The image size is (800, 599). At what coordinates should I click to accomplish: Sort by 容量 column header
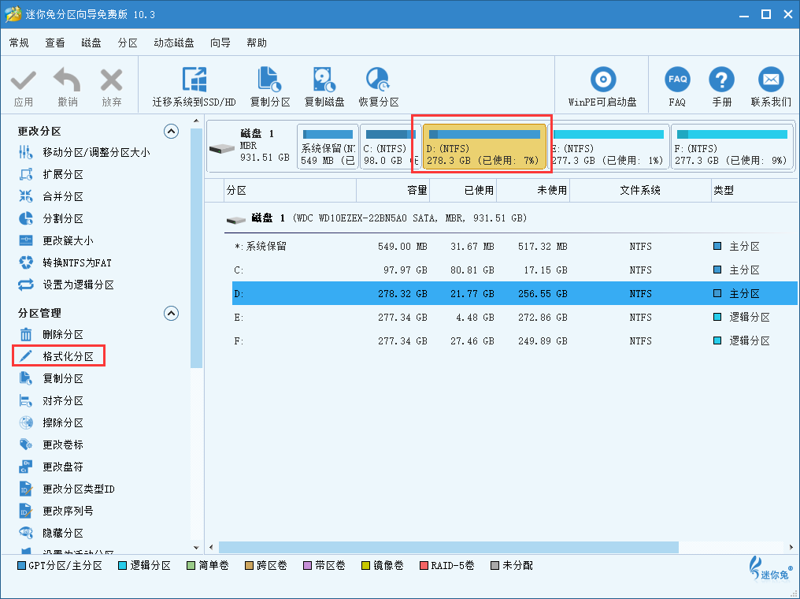coord(393,191)
